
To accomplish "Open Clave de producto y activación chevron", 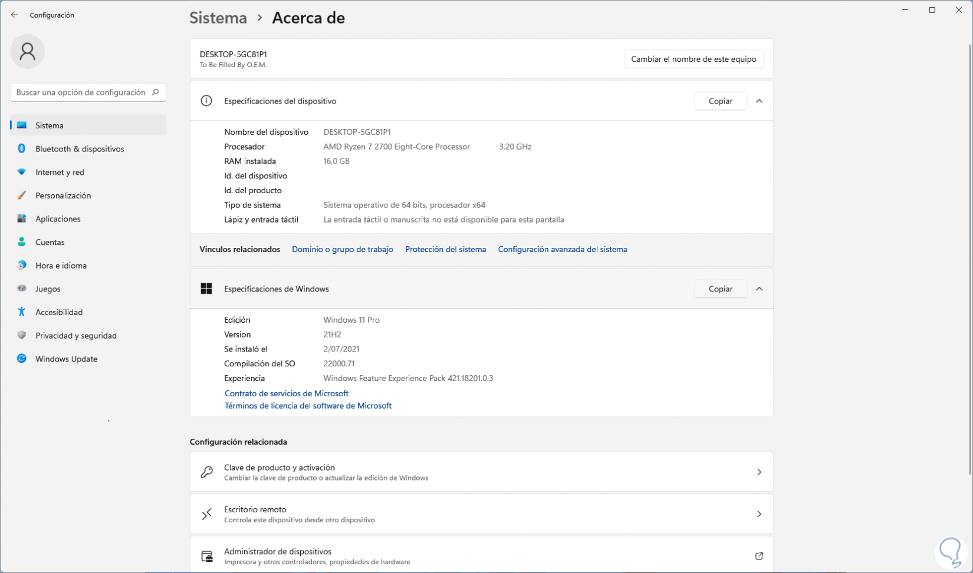I will [759, 472].
